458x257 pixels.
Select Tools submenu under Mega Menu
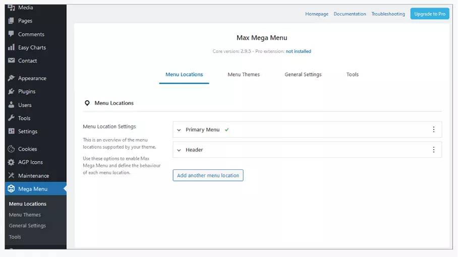click(x=15, y=237)
